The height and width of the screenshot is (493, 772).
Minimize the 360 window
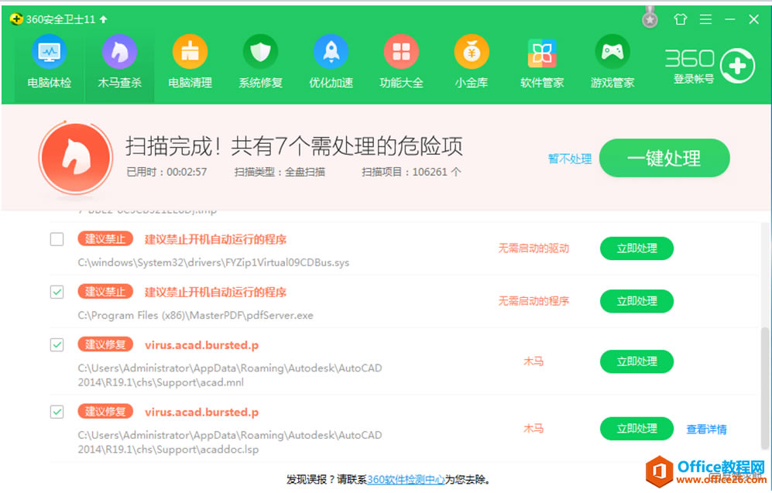(729, 19)
